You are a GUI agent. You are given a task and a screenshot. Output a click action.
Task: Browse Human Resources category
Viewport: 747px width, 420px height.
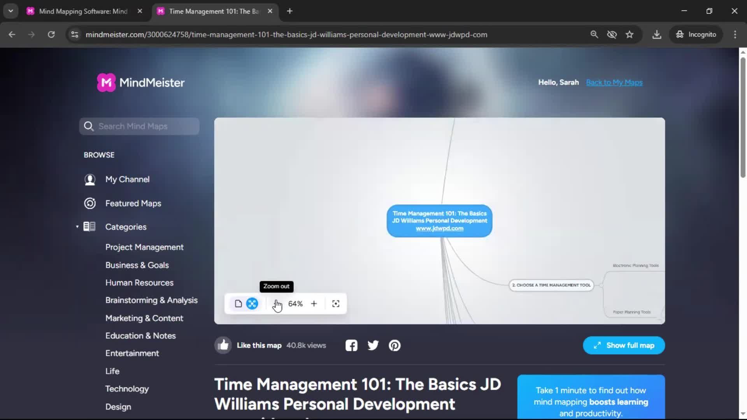(139, 283)
